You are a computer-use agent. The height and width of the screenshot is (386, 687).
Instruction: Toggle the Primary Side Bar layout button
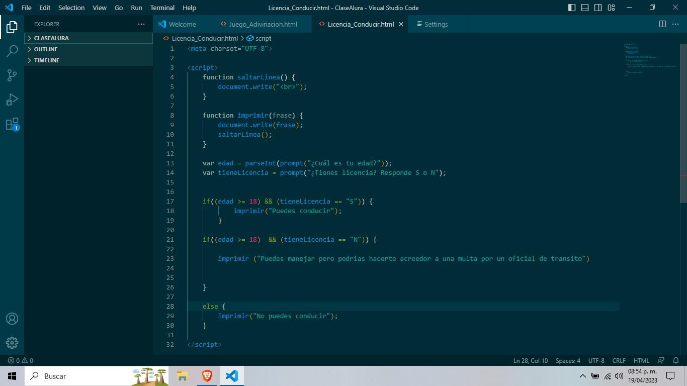point(572,8)
